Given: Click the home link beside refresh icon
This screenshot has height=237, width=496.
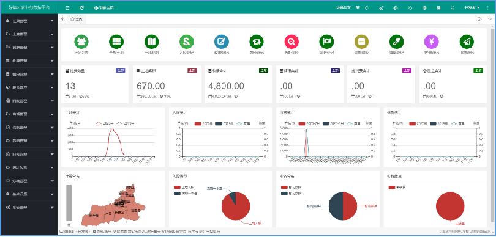Looking at the screenshot, I should coord(104,7).
